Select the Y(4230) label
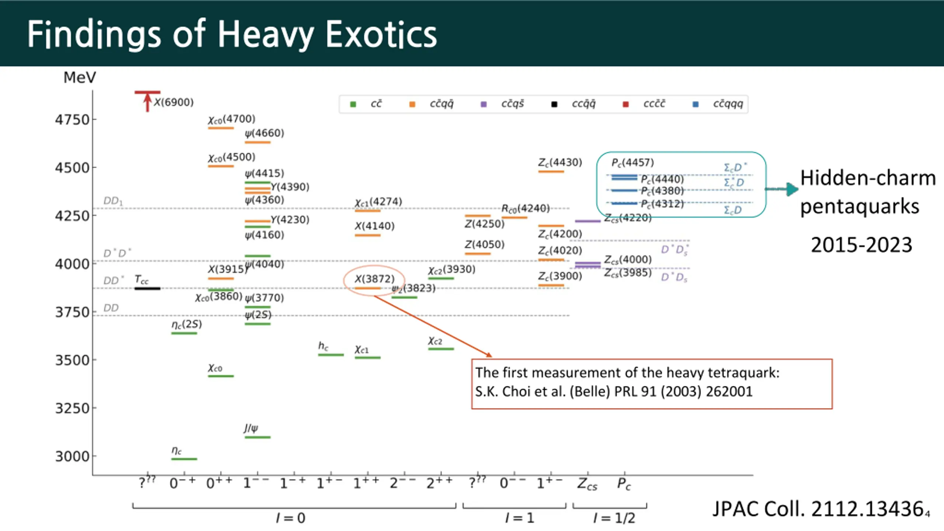 pyautogui.click(x=290, y=220)
